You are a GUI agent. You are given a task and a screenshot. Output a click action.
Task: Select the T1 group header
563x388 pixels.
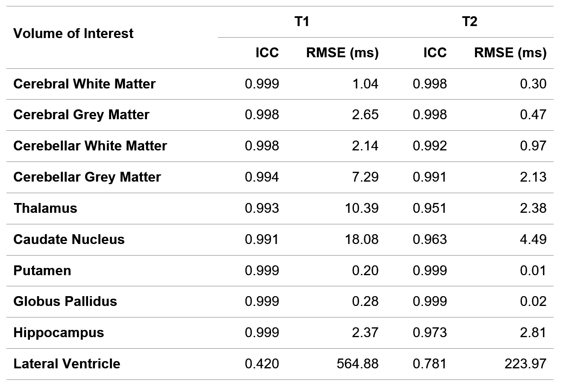[x=302, y=21]
